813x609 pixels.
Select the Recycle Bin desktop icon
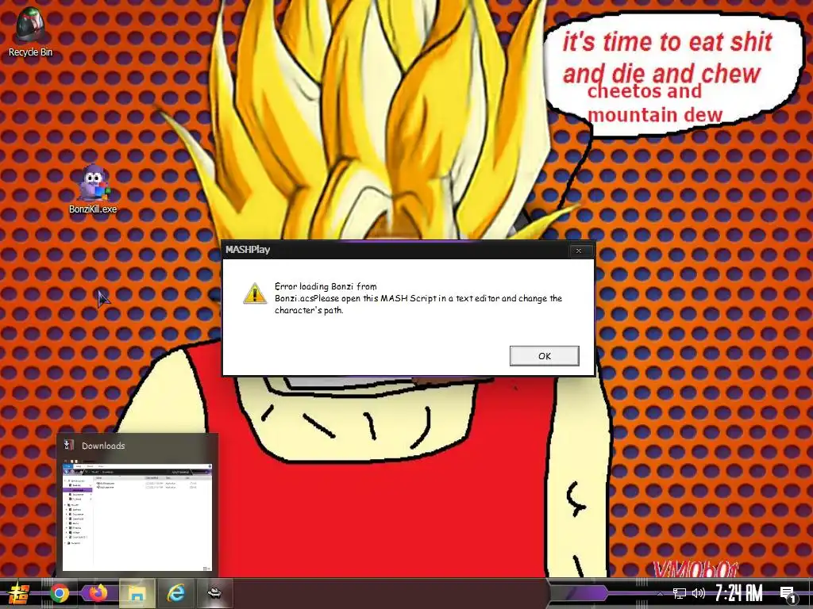click(x=30, y=32)
